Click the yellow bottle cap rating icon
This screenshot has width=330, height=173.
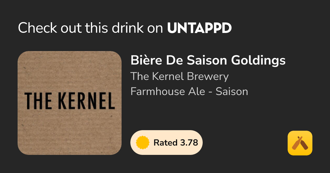(x=143, y=143)
